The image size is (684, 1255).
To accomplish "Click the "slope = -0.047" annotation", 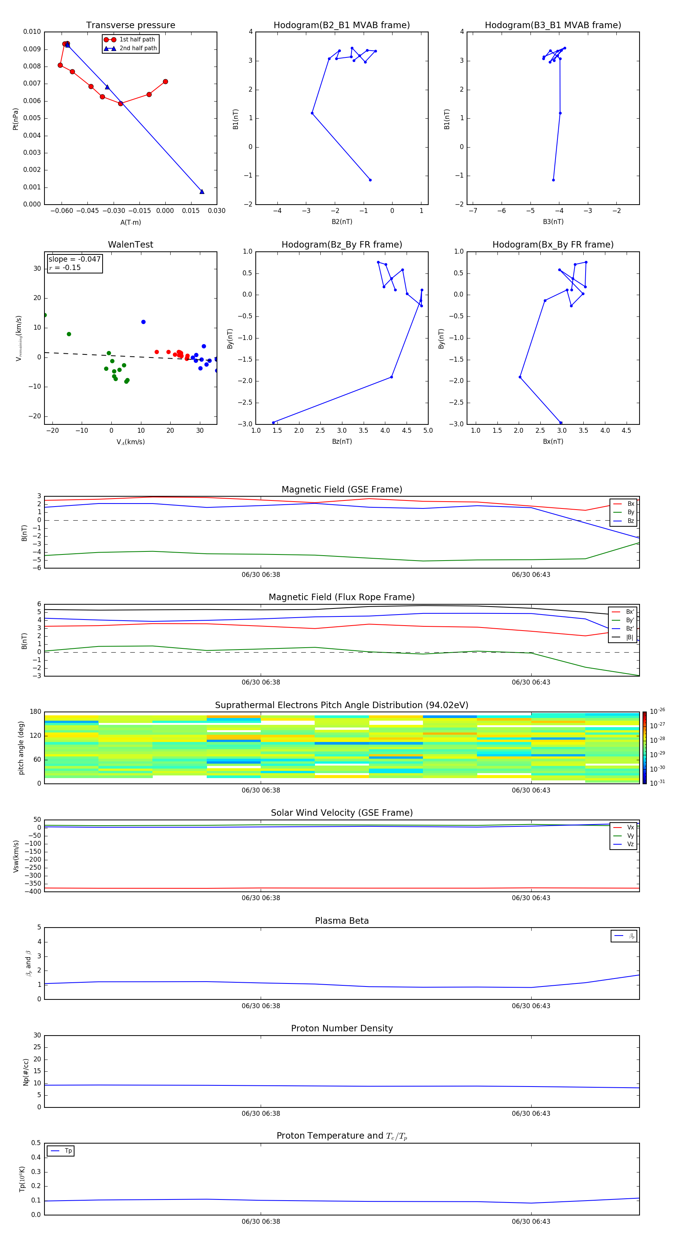I will coord(74,259).
